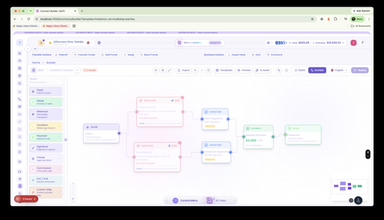
Task: Select the PAYMENT node showing $3,000
Action: (258, 137)
